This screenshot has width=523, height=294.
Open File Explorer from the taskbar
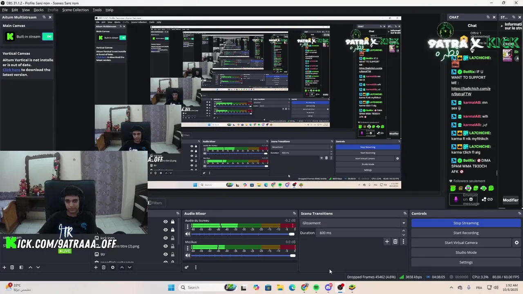click(280, 288)
